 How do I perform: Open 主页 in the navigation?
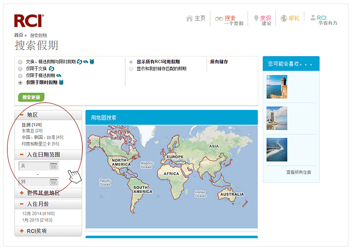click(200, 18)
